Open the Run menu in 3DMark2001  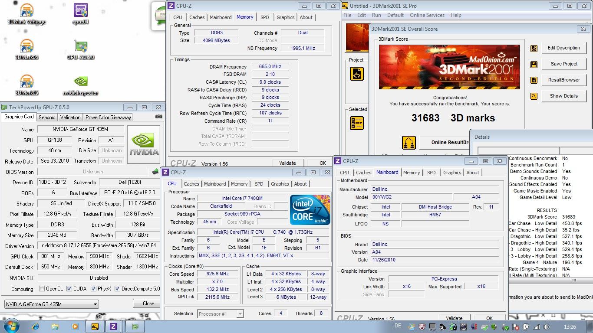point(376,15)
